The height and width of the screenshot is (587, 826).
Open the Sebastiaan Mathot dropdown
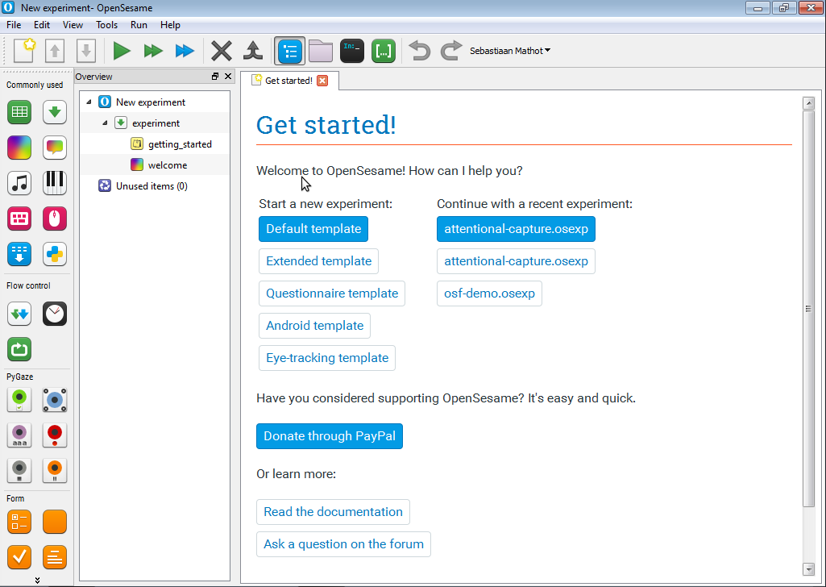[x=510, y=51]
